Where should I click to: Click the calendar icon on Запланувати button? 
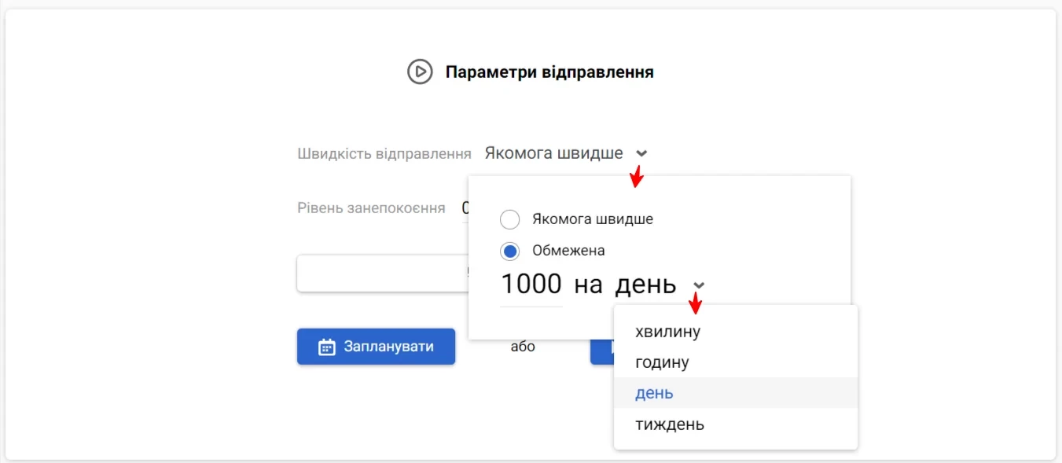pyautogui.click(x=327, y=347)
